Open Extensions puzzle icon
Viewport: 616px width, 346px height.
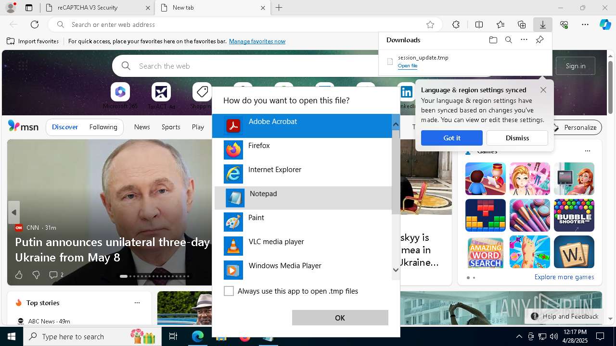pyautogui.click(x=456, y=25)
